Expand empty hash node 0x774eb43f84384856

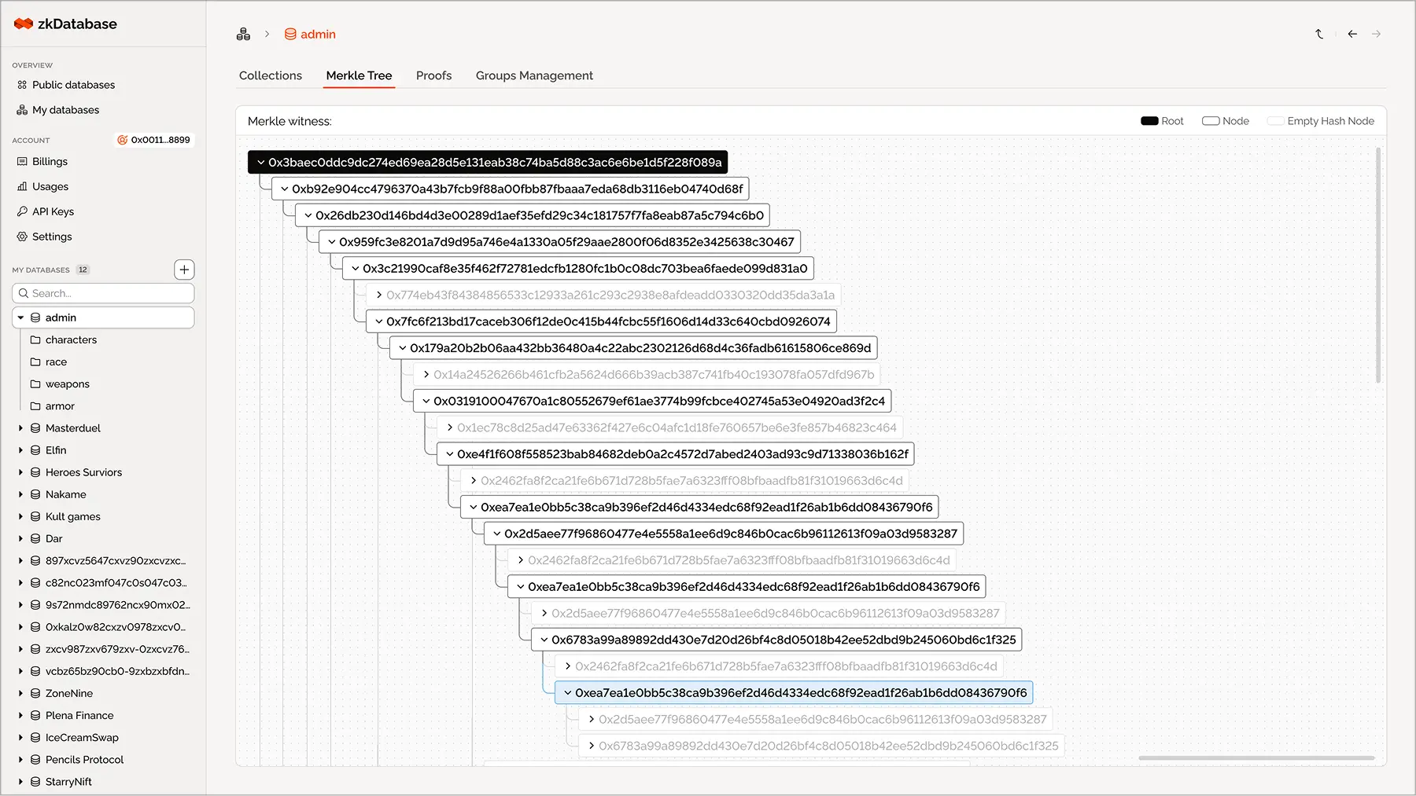coord(379,295)
